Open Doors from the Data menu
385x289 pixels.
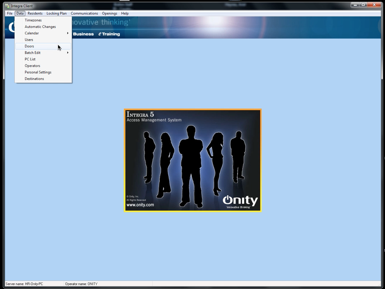click(29, 46)
